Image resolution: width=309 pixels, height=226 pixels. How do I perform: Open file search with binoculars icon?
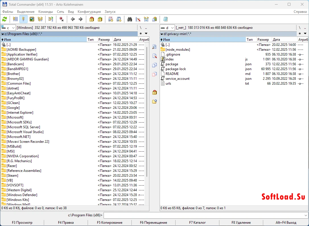tap(130, 19)
